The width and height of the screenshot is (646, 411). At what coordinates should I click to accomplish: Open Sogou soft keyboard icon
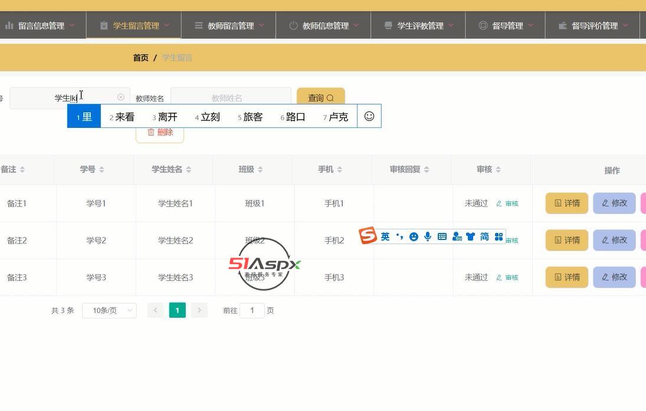coord(442,236)
